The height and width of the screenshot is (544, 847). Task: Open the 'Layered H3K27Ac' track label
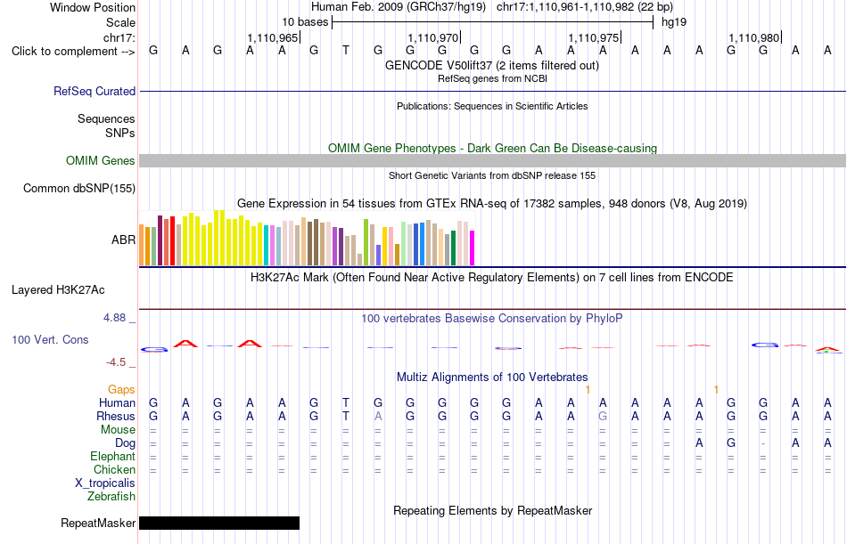pos(58,290)
